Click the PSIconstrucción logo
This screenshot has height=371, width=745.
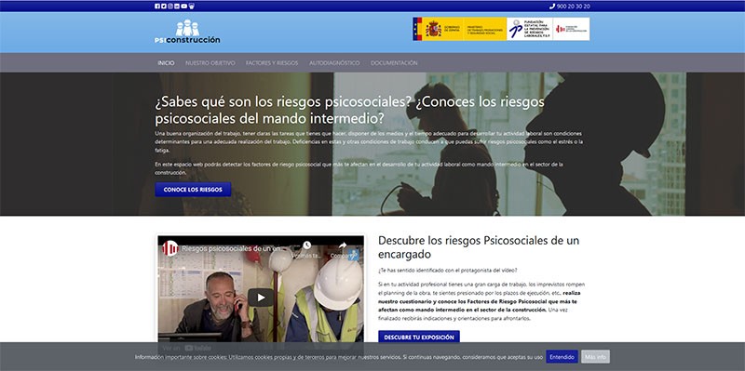pyautogui.click(x=187, y=32)
